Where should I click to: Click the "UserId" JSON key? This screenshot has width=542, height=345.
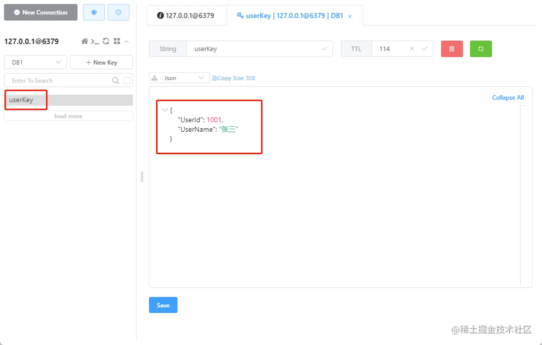(190, 120)
